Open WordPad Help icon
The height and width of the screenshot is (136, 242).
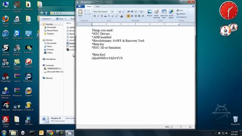(193, 6)
